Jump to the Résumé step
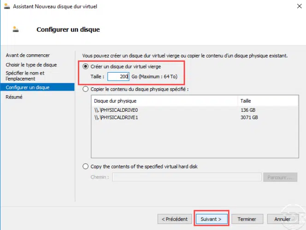This screenshot has height=230, width=306. 14,97
